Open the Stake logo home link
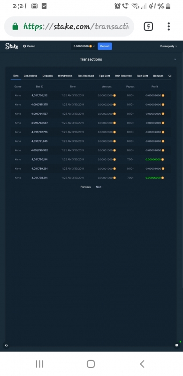 tap(12, 46)
